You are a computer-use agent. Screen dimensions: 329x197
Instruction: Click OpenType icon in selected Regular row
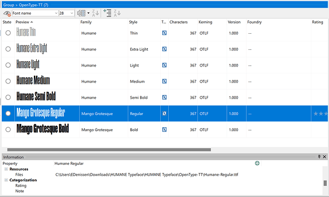[x=164, y=113]
